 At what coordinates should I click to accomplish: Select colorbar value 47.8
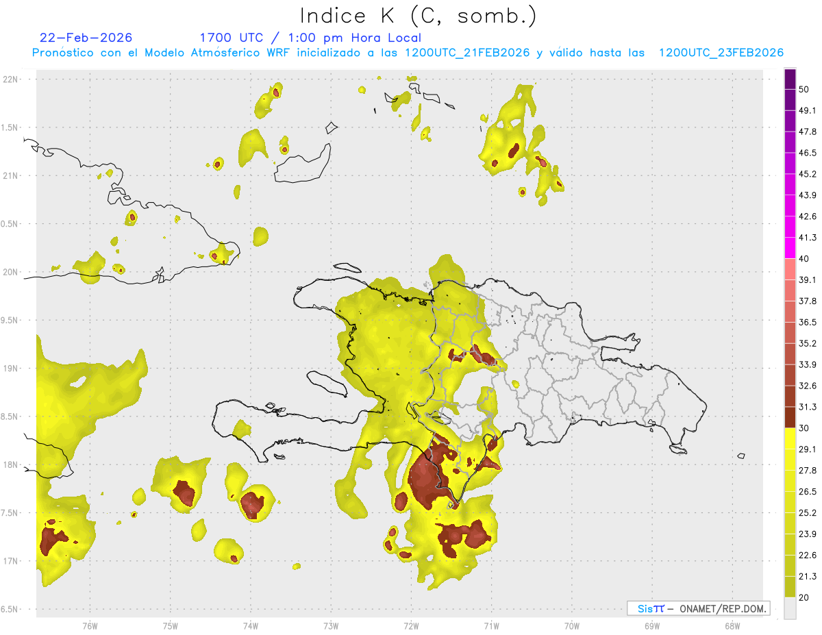[x=808, y=132]
